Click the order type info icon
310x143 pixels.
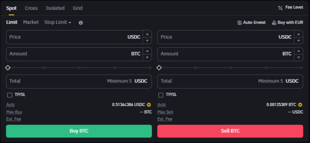(81, 23)
